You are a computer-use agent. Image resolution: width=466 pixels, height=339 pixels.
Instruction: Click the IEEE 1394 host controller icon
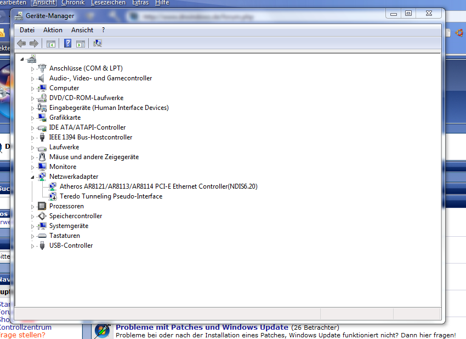[x=42, y=137]
